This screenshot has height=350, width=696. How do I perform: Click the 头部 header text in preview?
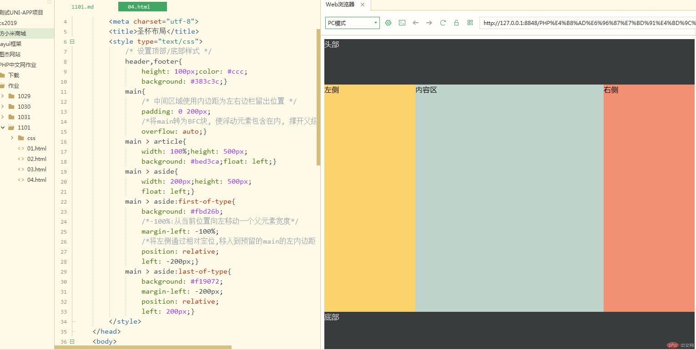pyautogui.click(x=332, y=45)
